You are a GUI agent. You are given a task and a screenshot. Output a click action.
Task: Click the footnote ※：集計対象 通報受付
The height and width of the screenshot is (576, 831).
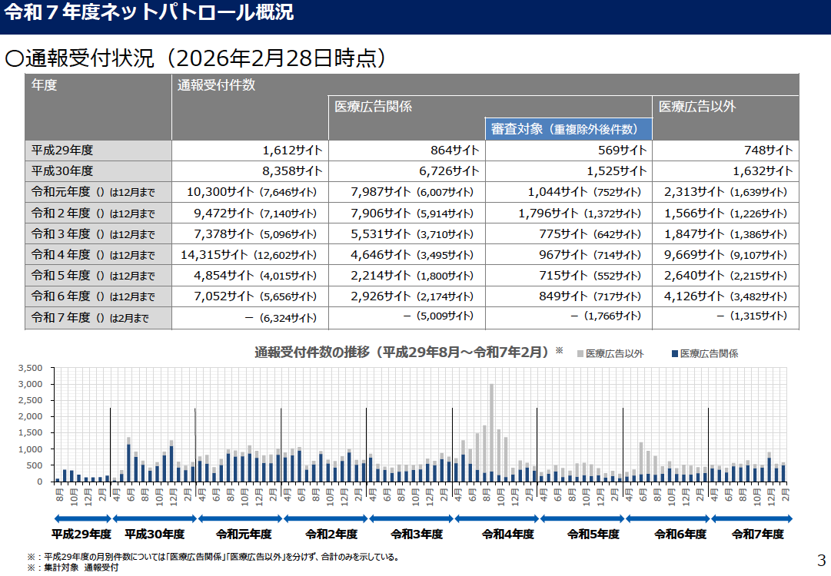[x=73, y=568]
